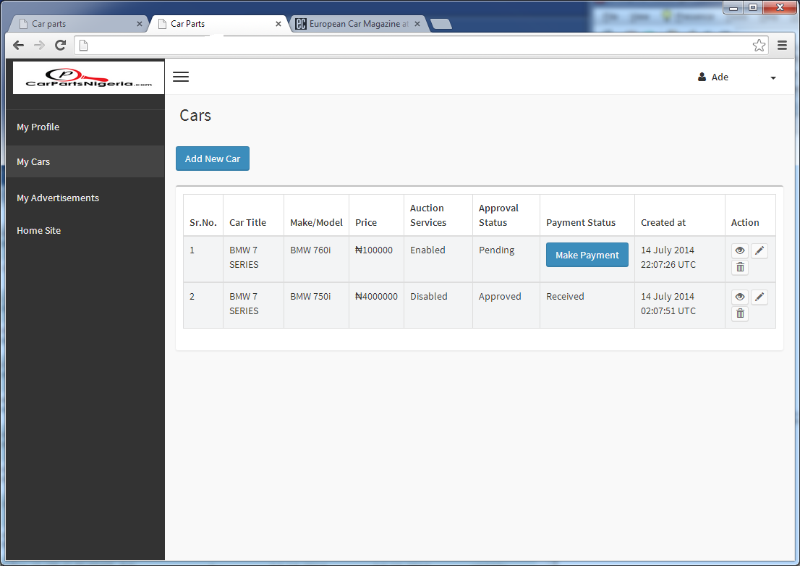Go back to the previous page
The width and height of the screenshot is (800, 566).
coord(18,46)
